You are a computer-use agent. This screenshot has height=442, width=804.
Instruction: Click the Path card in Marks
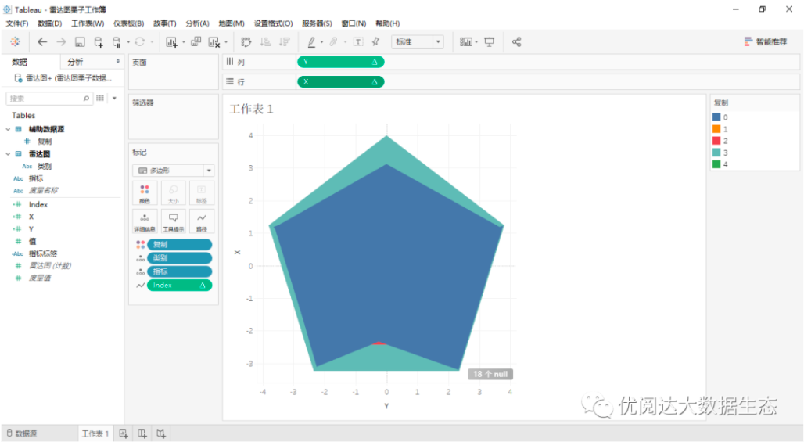(201, 221)
